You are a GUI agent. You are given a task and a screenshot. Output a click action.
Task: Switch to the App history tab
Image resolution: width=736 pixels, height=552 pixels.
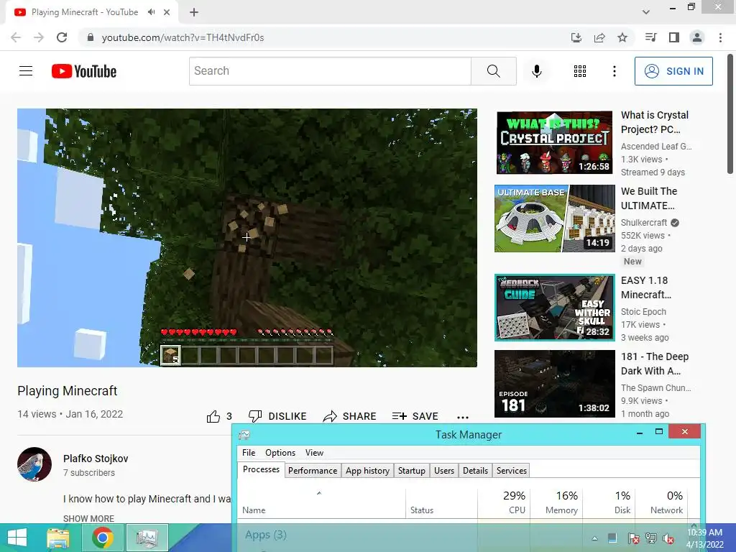coord(367,471)
